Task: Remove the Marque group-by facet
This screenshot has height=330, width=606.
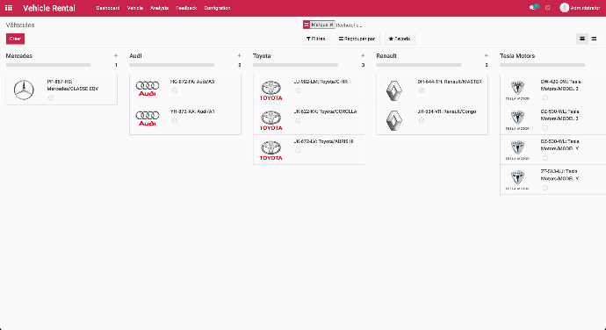Action: pos(331,25)
